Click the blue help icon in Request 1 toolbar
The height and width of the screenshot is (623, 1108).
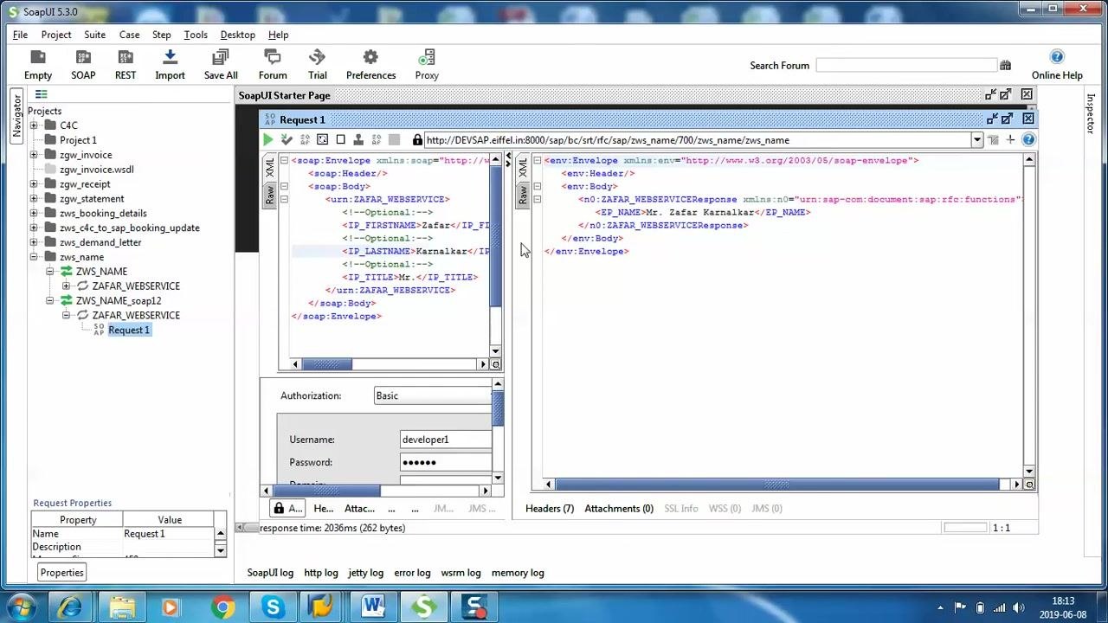click(x=1028, y=139)
